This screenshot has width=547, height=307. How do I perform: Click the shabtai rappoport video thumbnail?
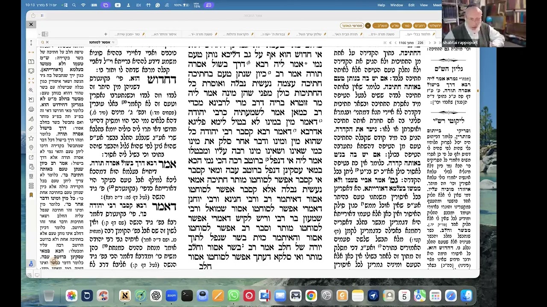pyautogui.click(x=484, y=23)
